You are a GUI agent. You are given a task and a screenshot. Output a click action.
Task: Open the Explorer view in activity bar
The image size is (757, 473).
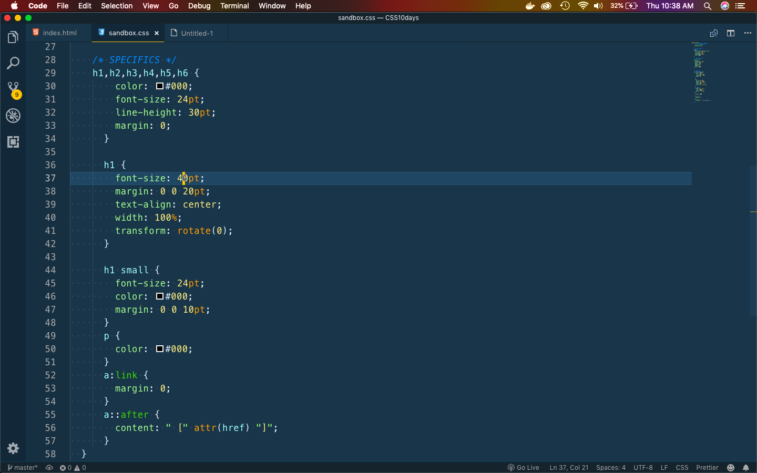coord(13,37)
